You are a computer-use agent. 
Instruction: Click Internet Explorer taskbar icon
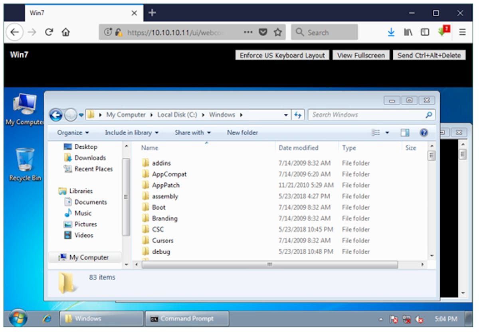pos(47,319)
